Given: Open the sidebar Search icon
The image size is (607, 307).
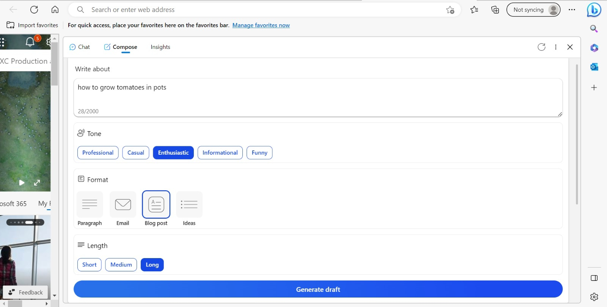Looking at the screenshot, I should (x=594, y=29).
